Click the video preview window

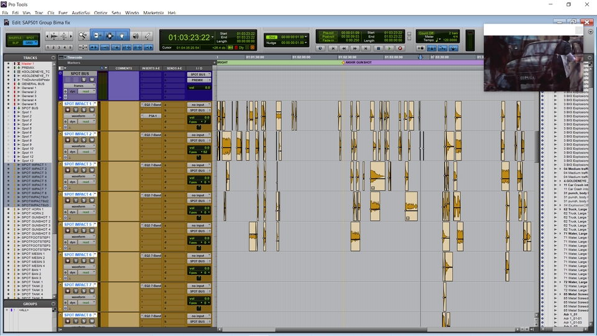coord(533,63)
